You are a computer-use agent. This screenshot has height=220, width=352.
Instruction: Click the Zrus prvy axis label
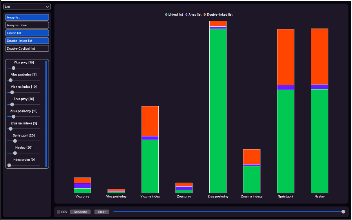[184, 197]
